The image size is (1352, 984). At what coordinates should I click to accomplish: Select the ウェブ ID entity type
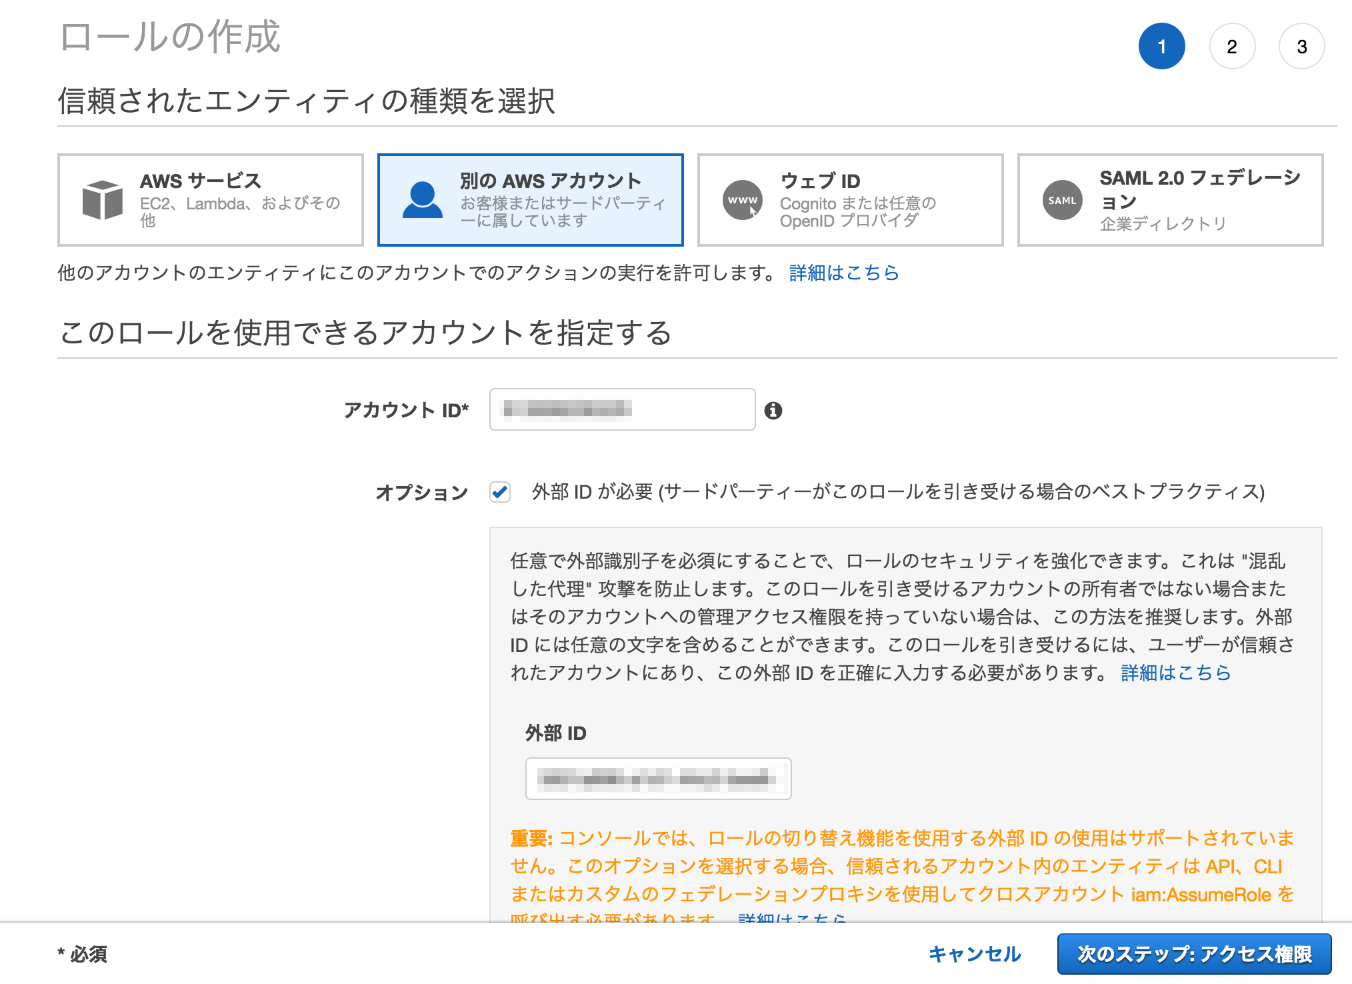(850, 199)
